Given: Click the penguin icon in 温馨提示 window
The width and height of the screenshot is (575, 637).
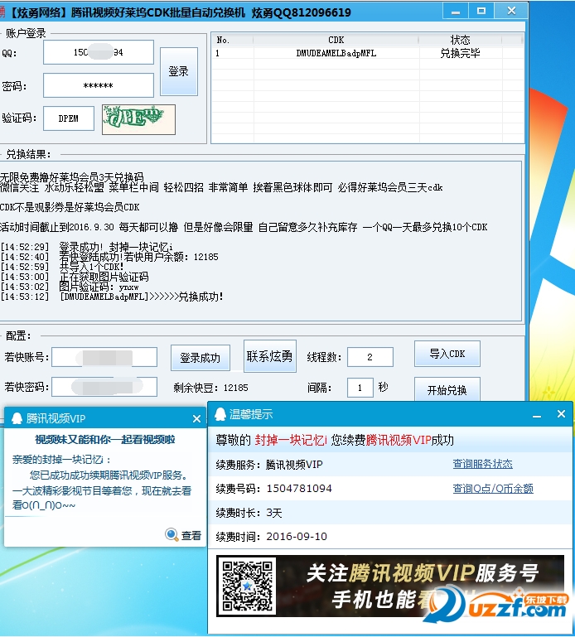Looking at the screenshot, I should (220, 414).
